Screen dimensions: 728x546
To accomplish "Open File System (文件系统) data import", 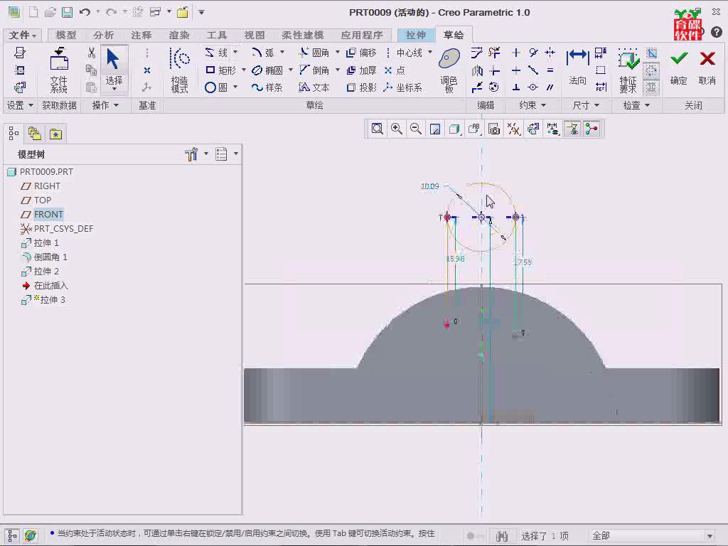I will [59, 70].
